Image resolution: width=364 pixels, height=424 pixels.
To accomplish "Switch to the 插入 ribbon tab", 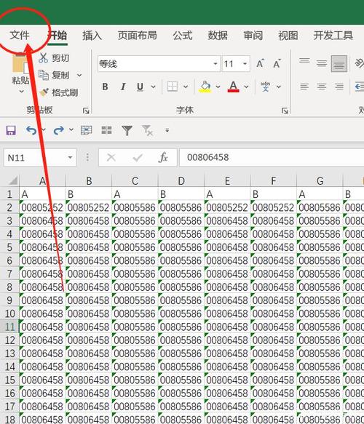I will [x=92, y=36].
